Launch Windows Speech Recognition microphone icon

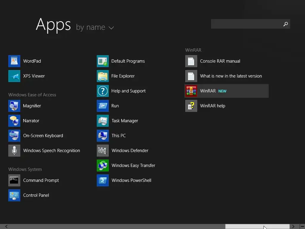pos(14,151)
